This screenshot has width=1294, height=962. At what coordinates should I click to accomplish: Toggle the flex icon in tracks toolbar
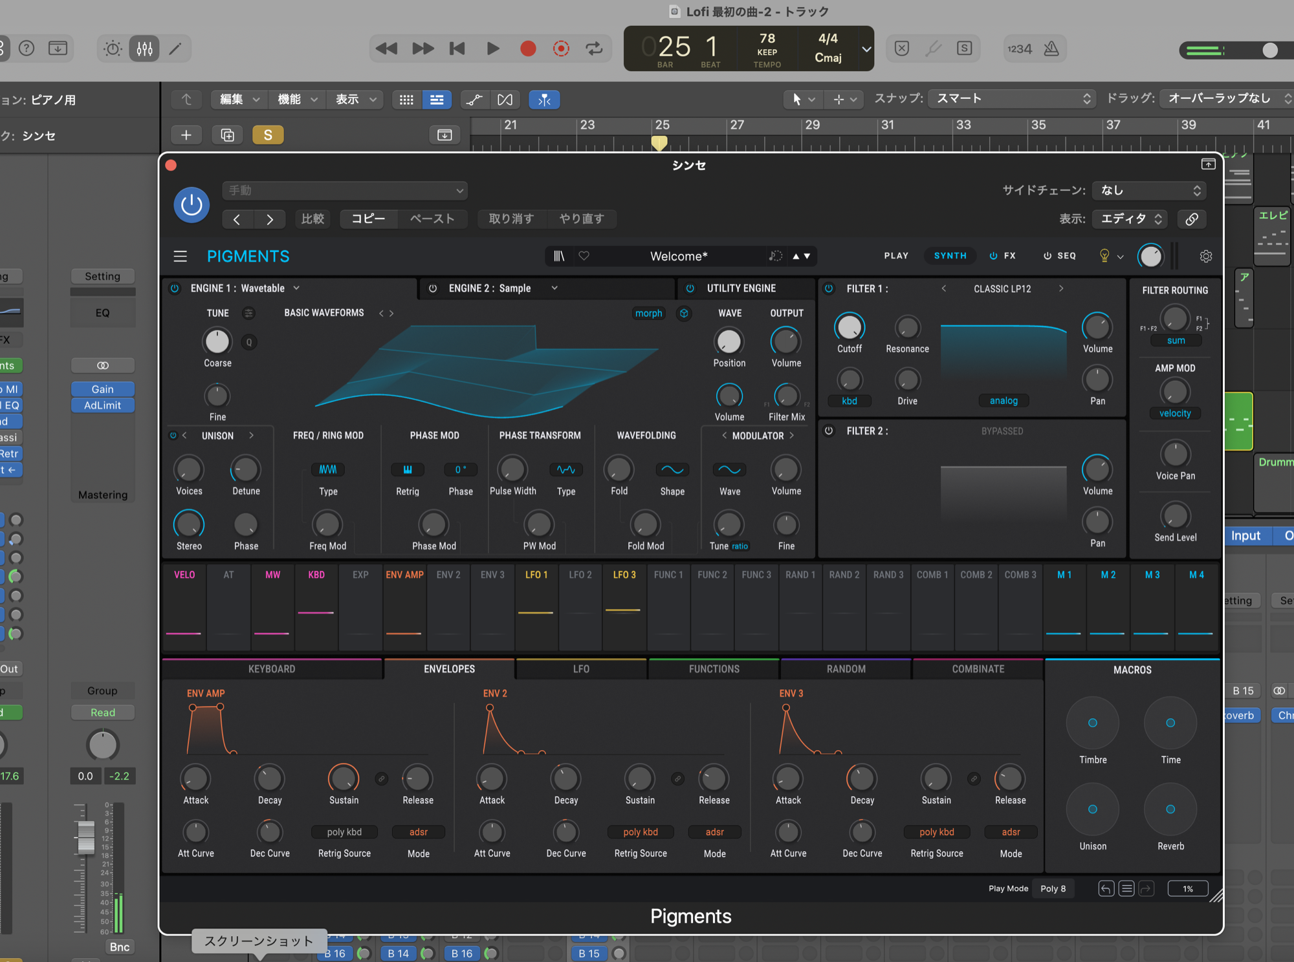[x=505, y=100]
